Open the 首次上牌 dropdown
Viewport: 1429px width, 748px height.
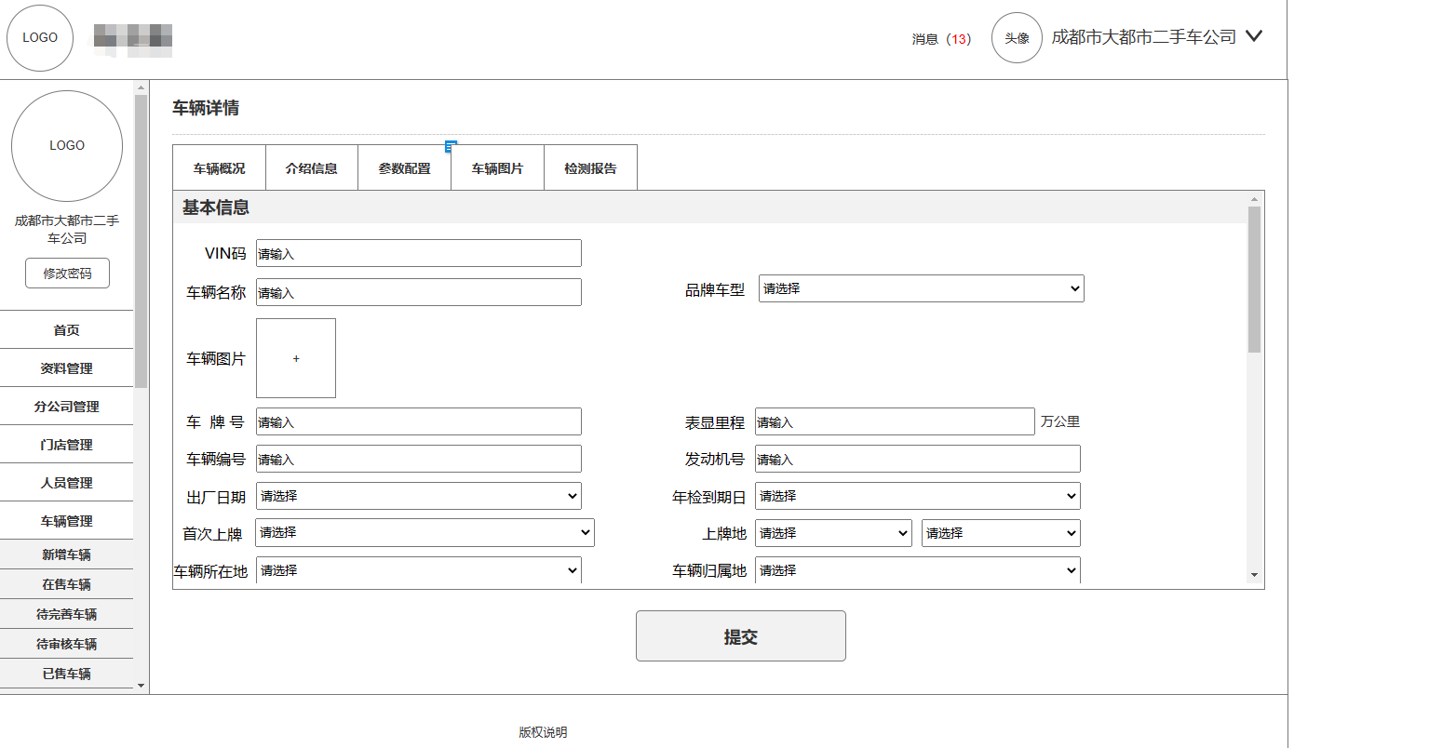pyautogui.click(x=425, y=532)
